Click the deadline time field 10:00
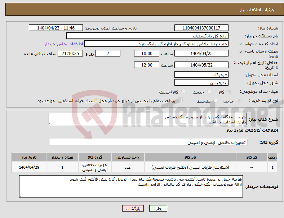The width and height of the screenshot is (284, 218). (147, 53)
